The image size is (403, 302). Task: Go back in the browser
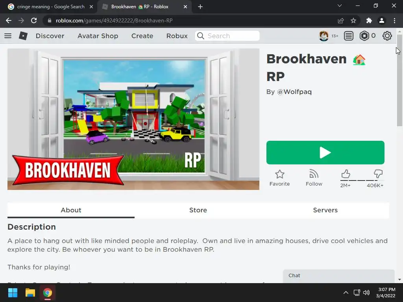point(9,20)
